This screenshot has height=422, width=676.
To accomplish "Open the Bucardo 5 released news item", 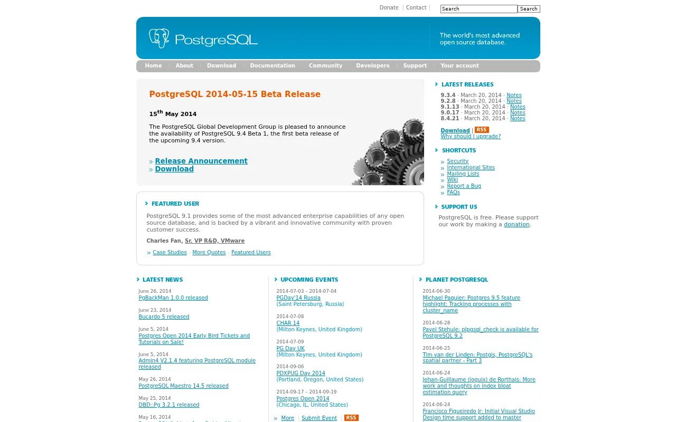I will click(164, 317).
